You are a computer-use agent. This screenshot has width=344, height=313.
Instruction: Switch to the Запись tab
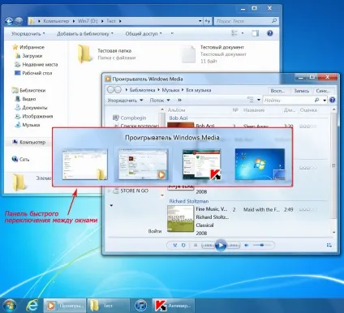302,91
